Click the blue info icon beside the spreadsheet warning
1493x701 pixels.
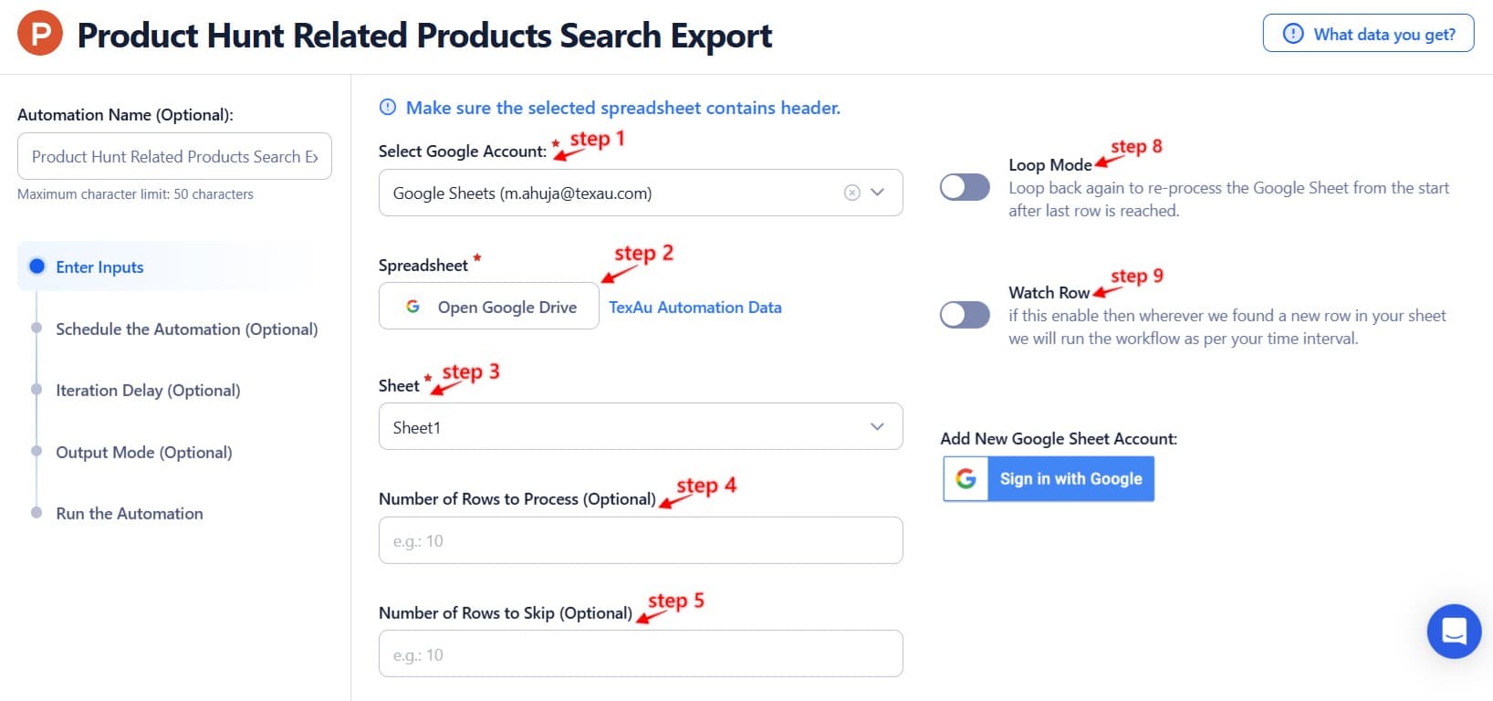(x=387, y=108)
